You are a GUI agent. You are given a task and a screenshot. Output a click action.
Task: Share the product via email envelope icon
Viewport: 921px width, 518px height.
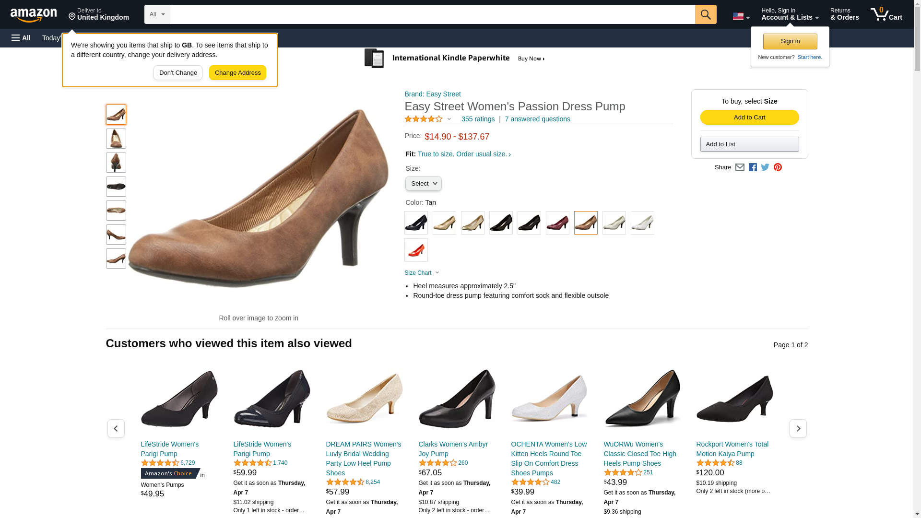click(x=740, y=167)
